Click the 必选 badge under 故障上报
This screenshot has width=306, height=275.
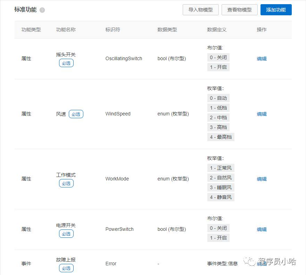point(66,268)
